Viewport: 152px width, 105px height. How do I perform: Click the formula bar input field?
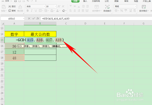click(x=96, y=18)
